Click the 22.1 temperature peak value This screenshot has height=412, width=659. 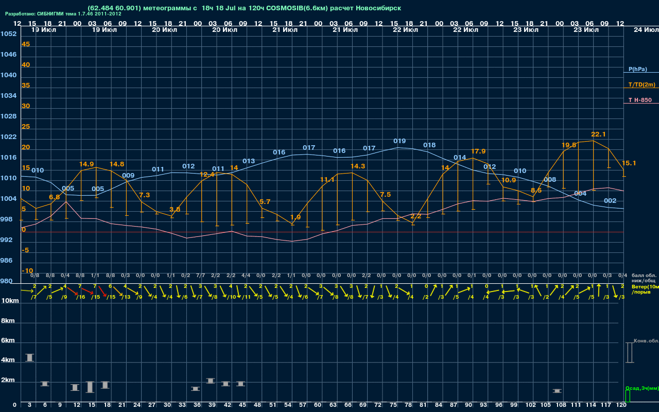[x=598, y=134]
